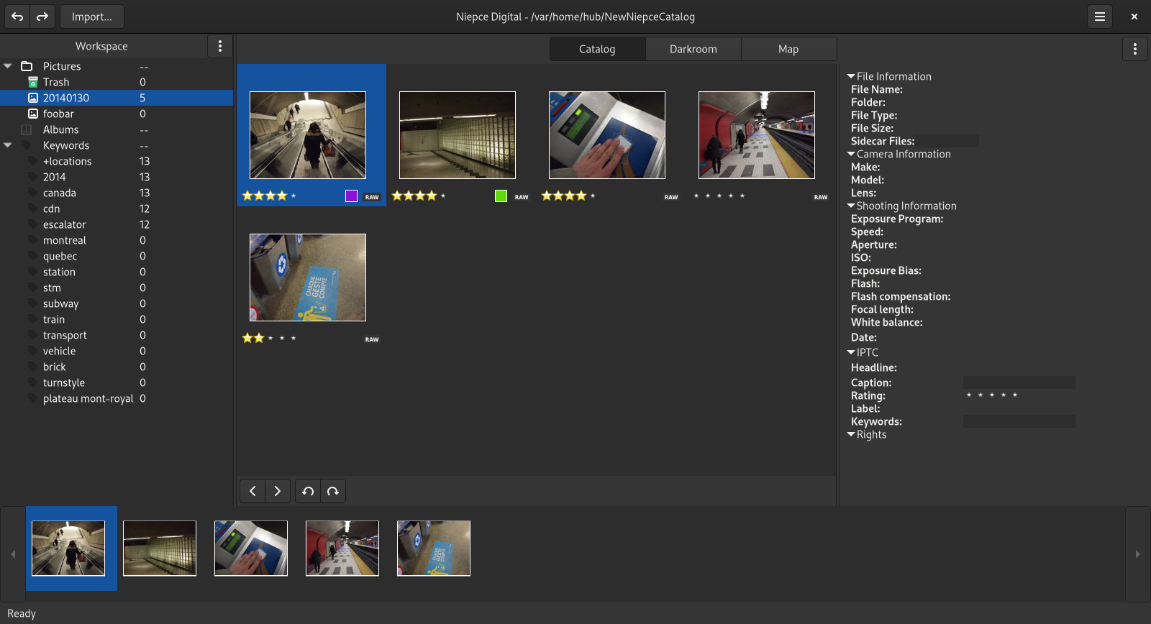Collapse the IPTC section
The width and height of the screenshot is (1151, 624).
[851, 352]
